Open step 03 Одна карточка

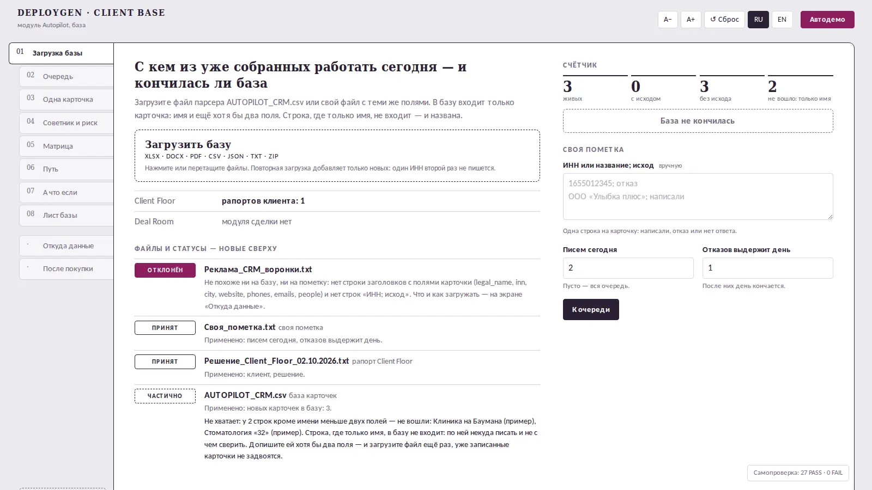point(66,99)
